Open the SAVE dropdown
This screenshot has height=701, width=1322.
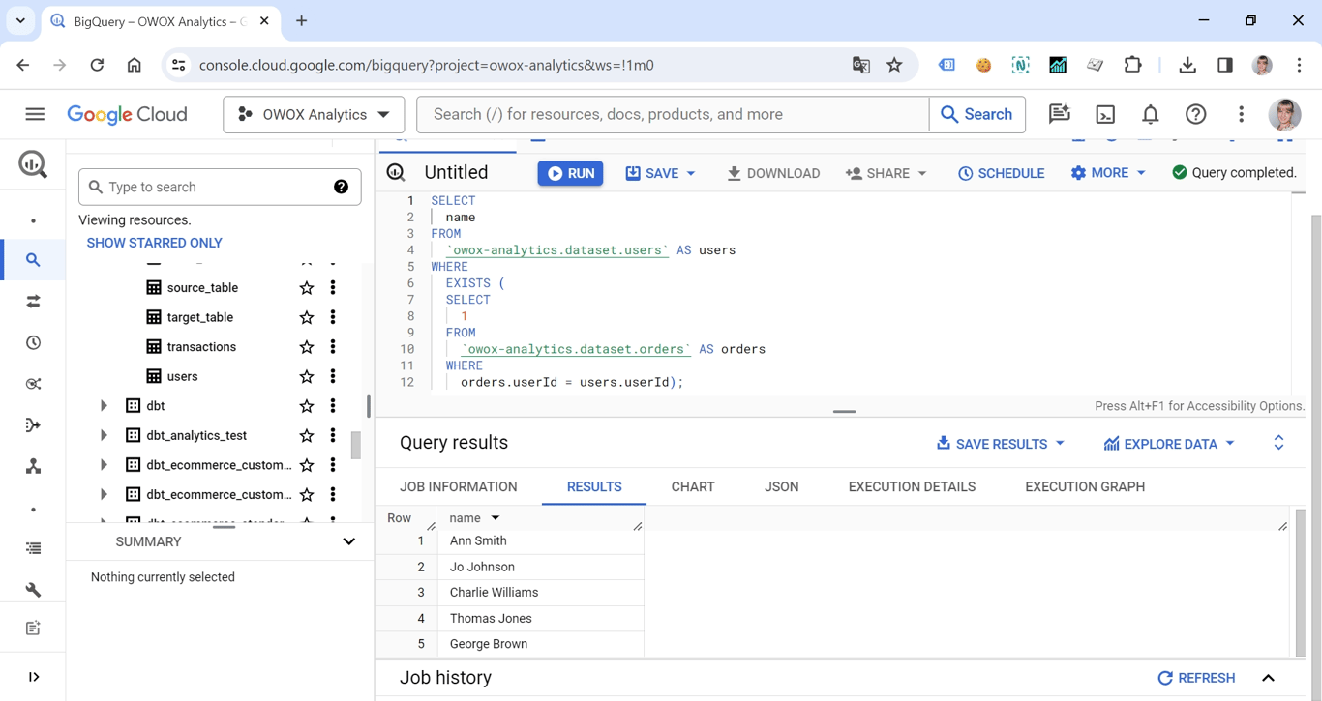(x=691, y=173)
